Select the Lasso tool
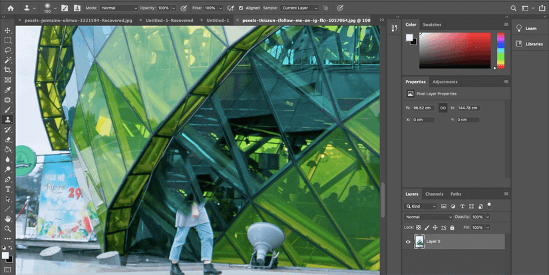The image size is (549, 275). pyautogui.click(x=8, y=50)
